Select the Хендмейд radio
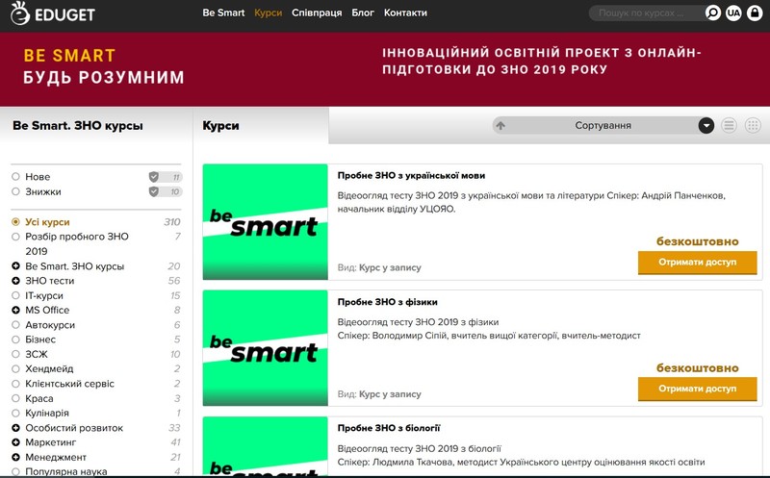This screenshot has width=770, height=478. [15, 369]
